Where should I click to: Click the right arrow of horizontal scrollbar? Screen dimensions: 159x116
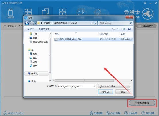pyautogui.click(x=132, y=81)
